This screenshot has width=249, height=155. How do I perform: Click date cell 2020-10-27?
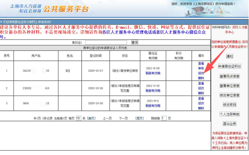(96, 71)
